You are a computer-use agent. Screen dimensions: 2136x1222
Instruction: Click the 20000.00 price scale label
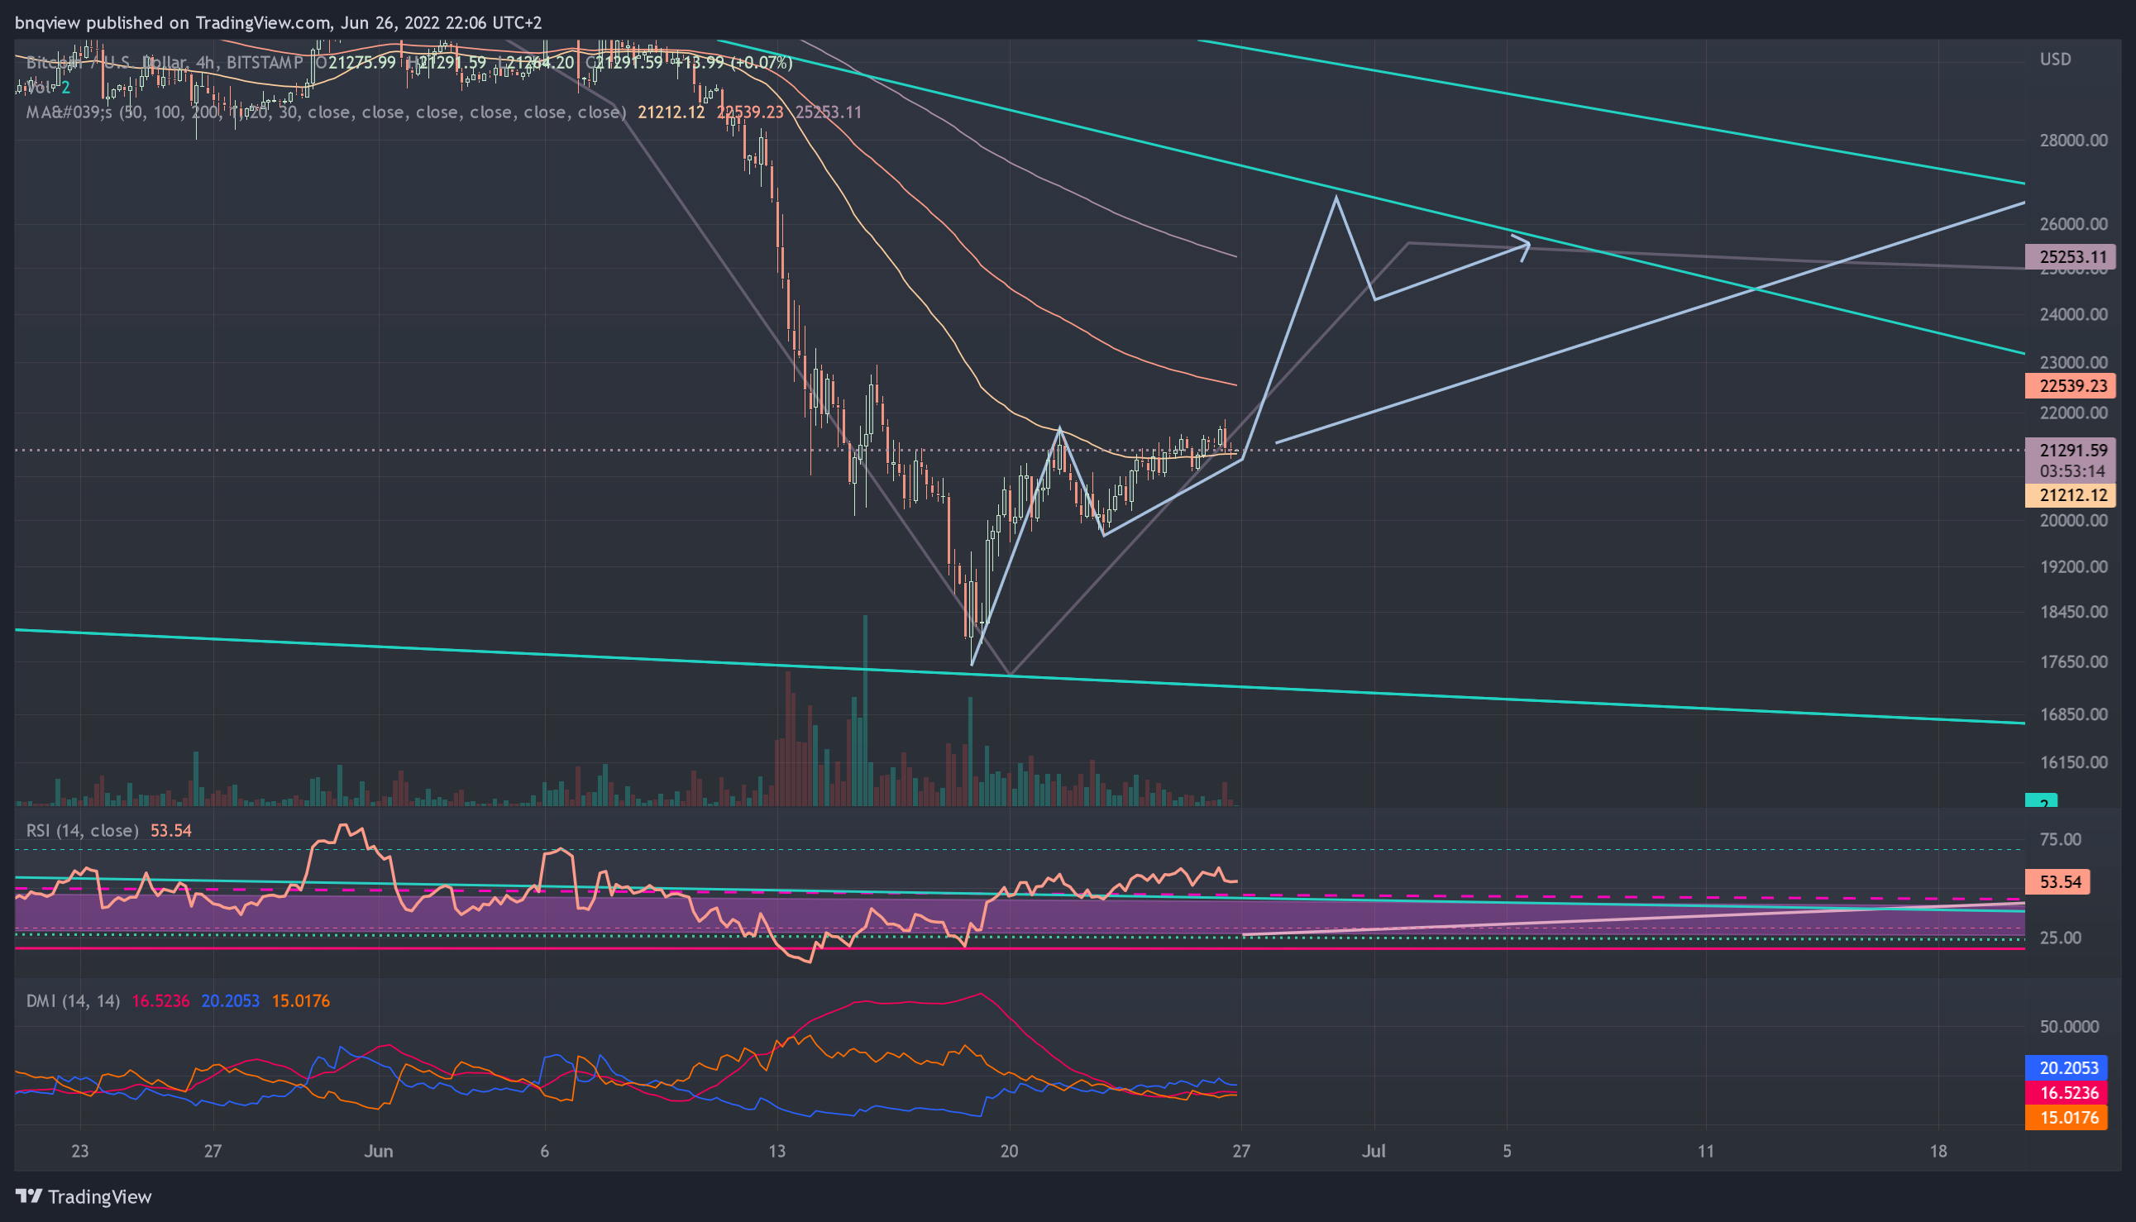coord(2073,520)
